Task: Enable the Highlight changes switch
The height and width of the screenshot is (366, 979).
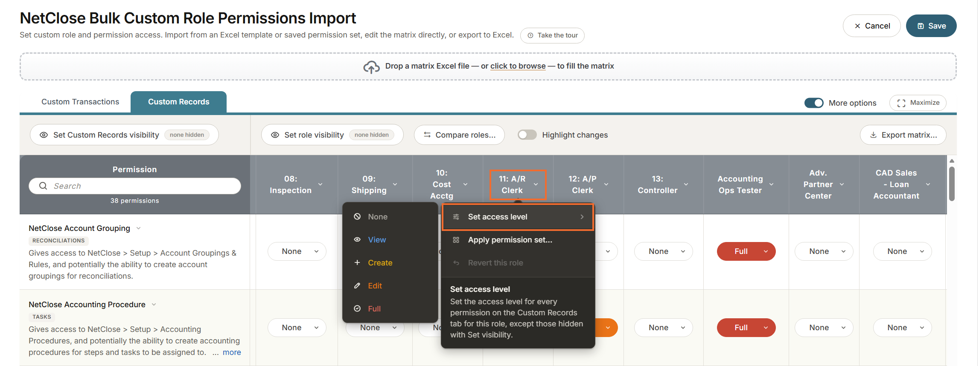Action: tap(527, 135)
